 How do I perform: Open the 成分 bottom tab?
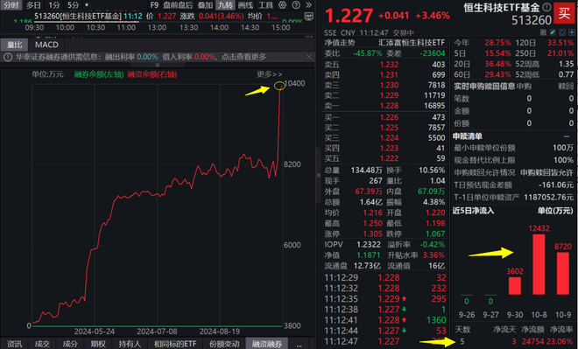(x=70, y=344)
